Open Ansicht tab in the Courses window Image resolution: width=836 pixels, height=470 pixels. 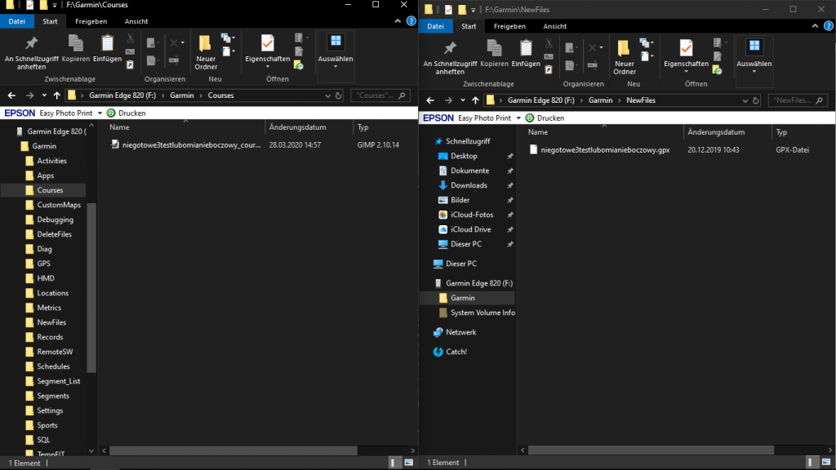pyautogui.click(x=136, y=21)
